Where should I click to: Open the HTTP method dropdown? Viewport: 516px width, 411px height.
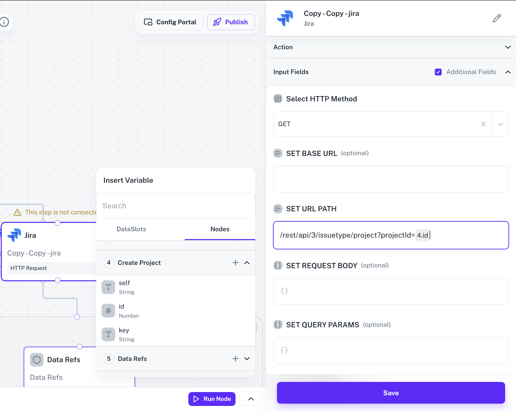(x=500, y=124)
